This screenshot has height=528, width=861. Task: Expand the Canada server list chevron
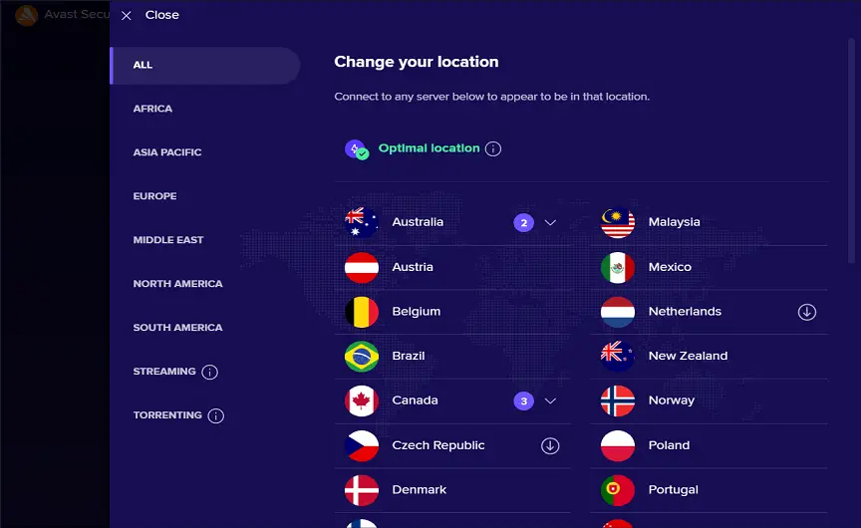550,401
